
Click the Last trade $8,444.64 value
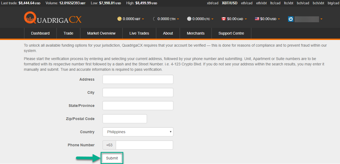[29, 3]
